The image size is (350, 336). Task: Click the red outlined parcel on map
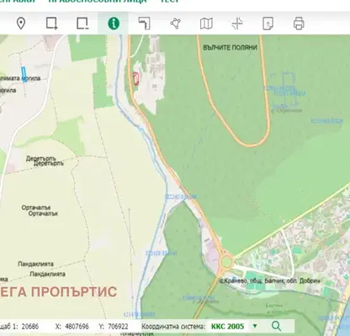point(136,78)
